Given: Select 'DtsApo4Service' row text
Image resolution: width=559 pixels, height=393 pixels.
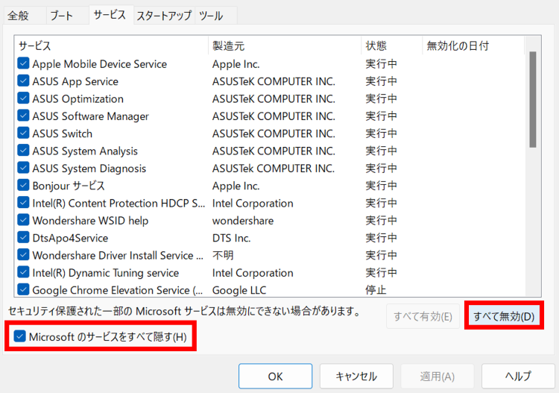Looking at the screenshot, I should [x=70, y=238].
